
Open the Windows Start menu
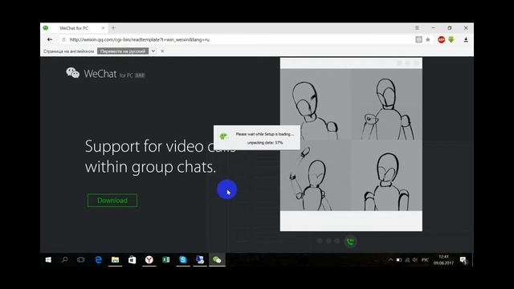click(48, 260)
